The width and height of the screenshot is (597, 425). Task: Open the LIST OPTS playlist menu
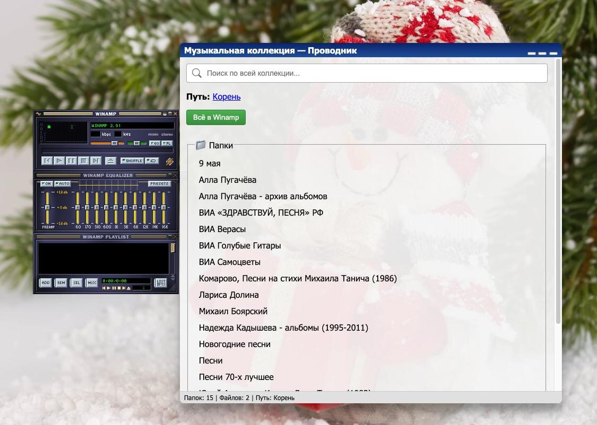click(x=160, y=283)
